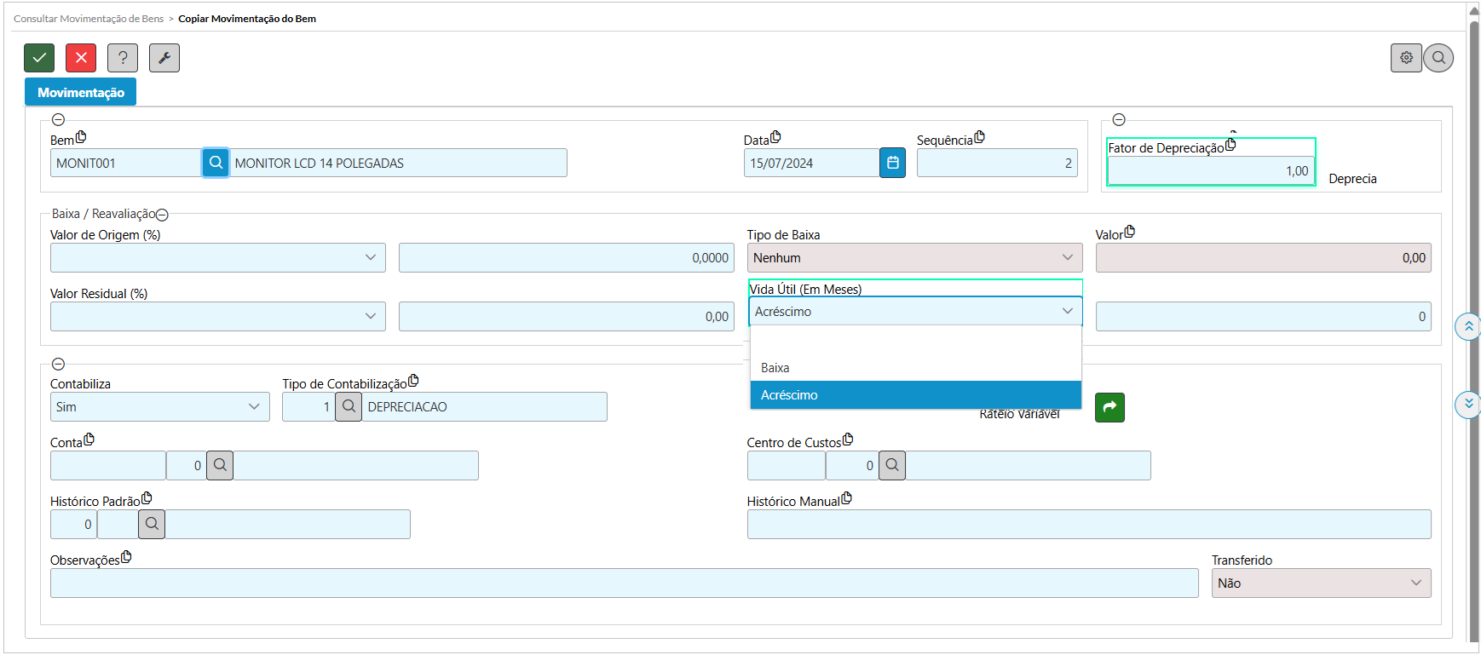
Task: Open help via the question mark icon
Action: tap(123, 58)
